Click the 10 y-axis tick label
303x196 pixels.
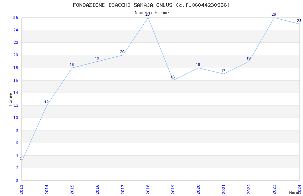16,118
